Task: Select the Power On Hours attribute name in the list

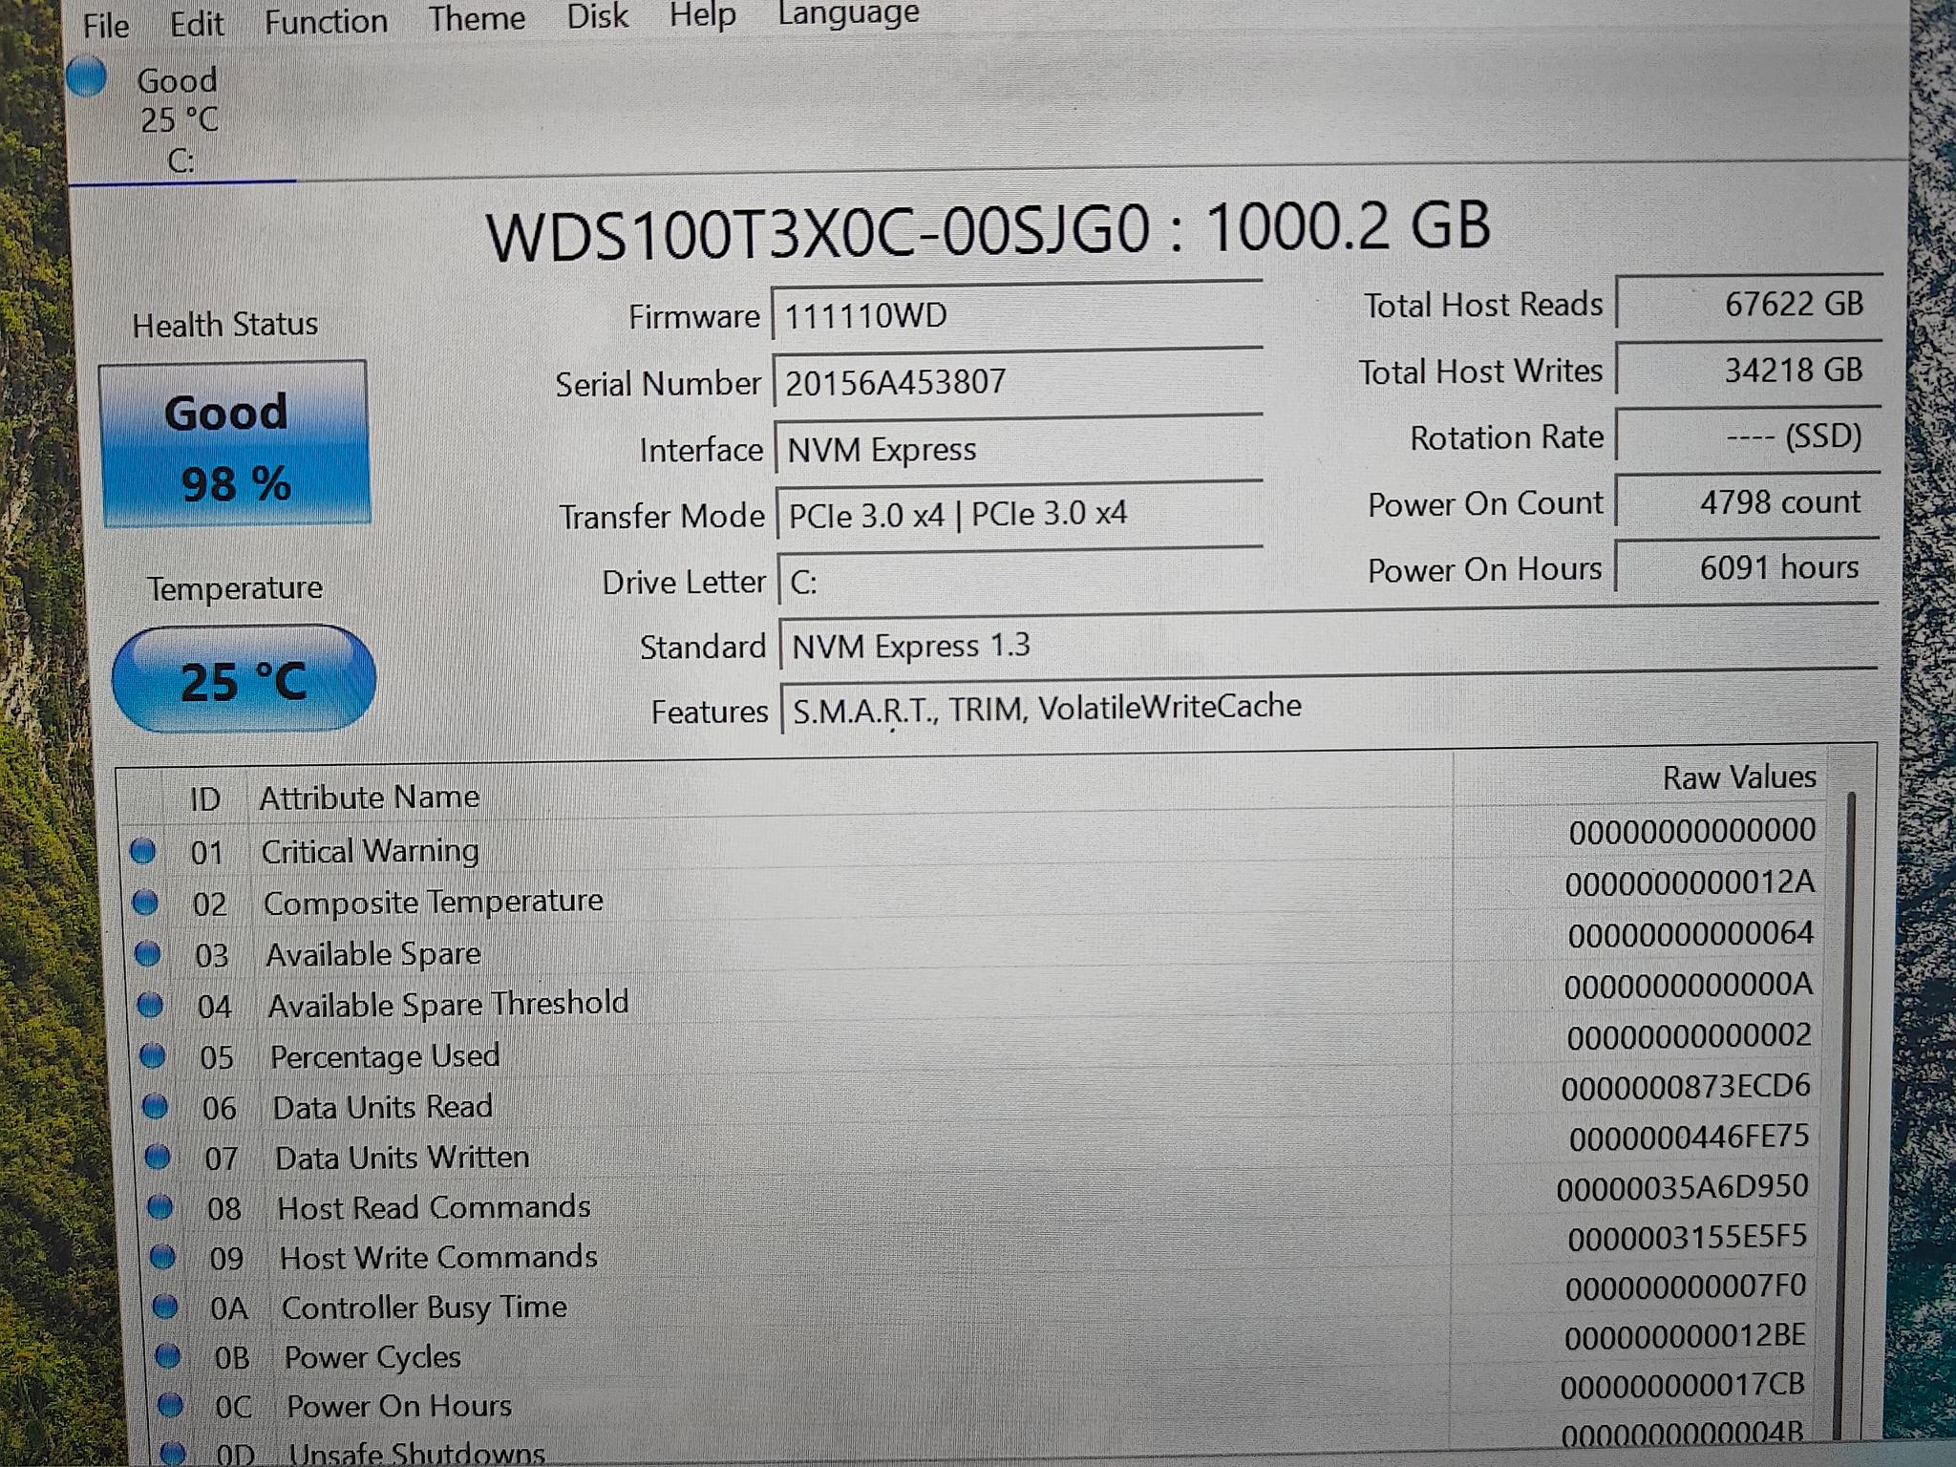Action: (399, 1406)
